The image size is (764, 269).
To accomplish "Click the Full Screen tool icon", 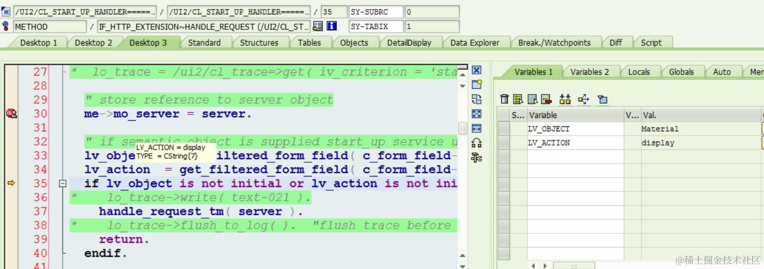I will 477,114.
